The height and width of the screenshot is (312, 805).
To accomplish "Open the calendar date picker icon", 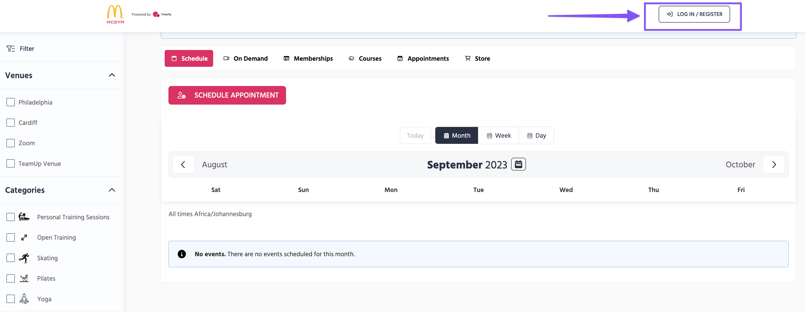I will click(x=518, y=164).
